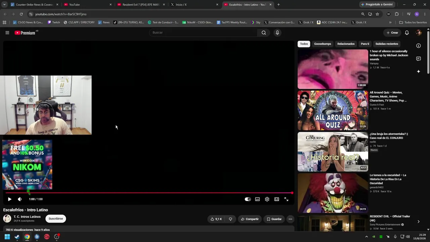Save the video with Guardar
Screen dimensions: 430x242
click(x=274, y=219)
